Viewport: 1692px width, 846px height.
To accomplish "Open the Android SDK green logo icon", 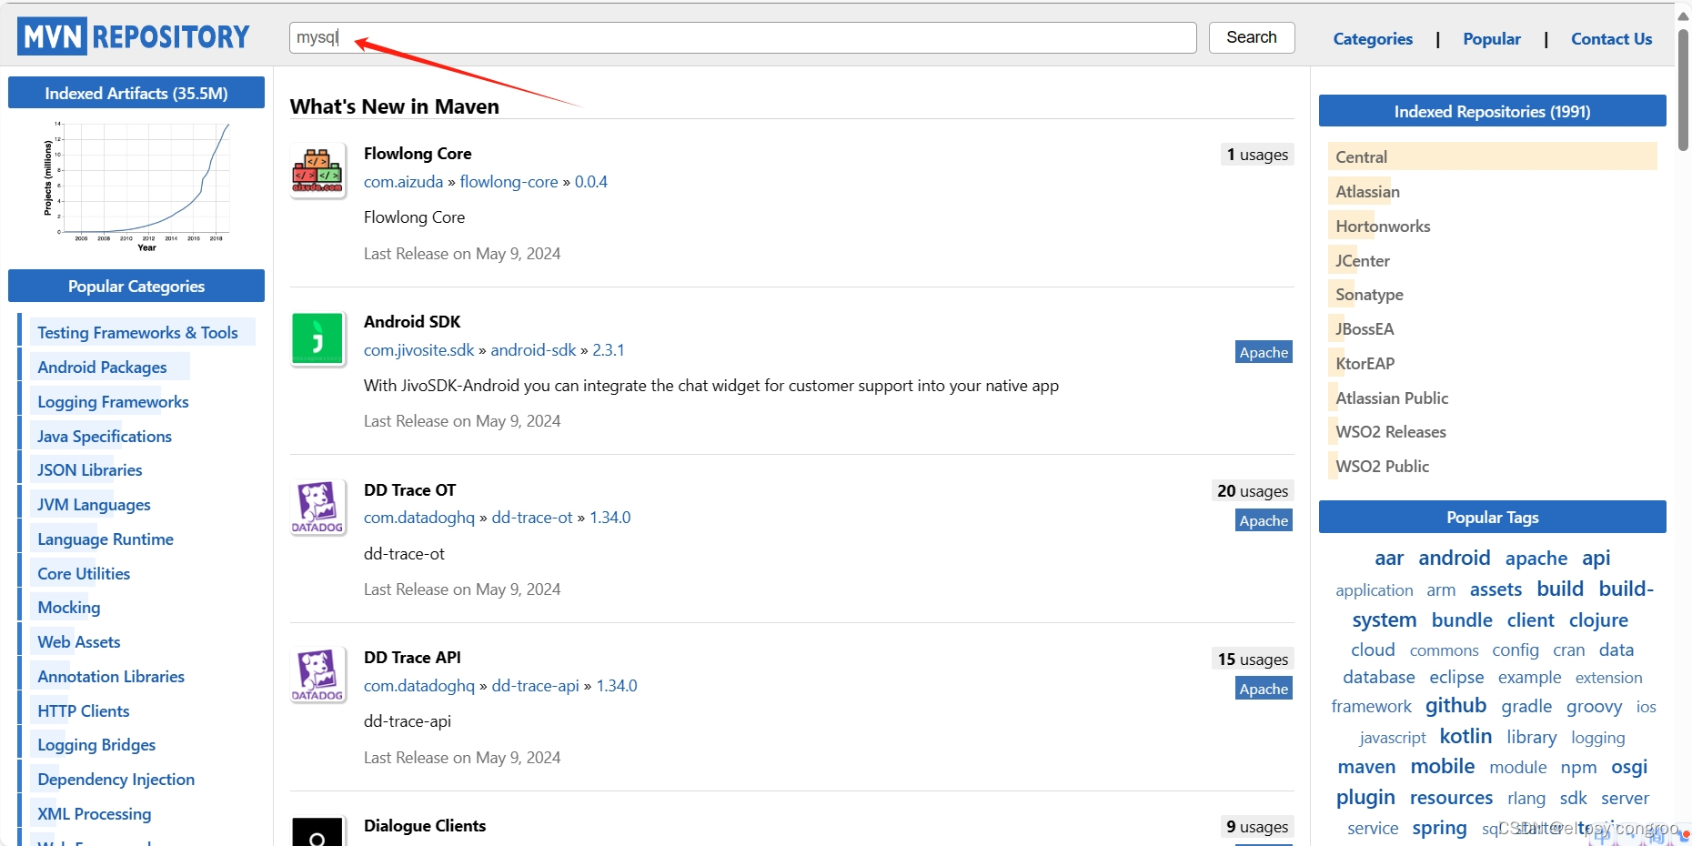I will [x=317, y=338].
